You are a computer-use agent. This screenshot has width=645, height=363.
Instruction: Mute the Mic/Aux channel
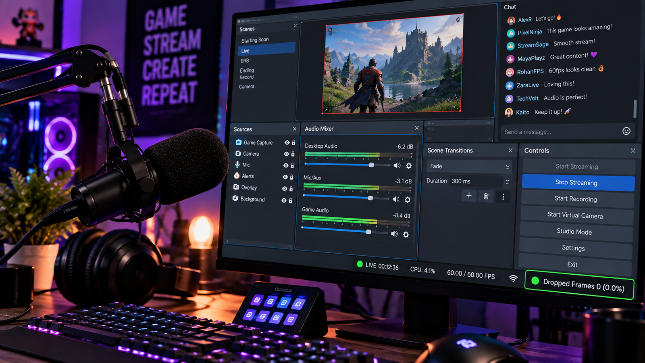coord(396,199)
